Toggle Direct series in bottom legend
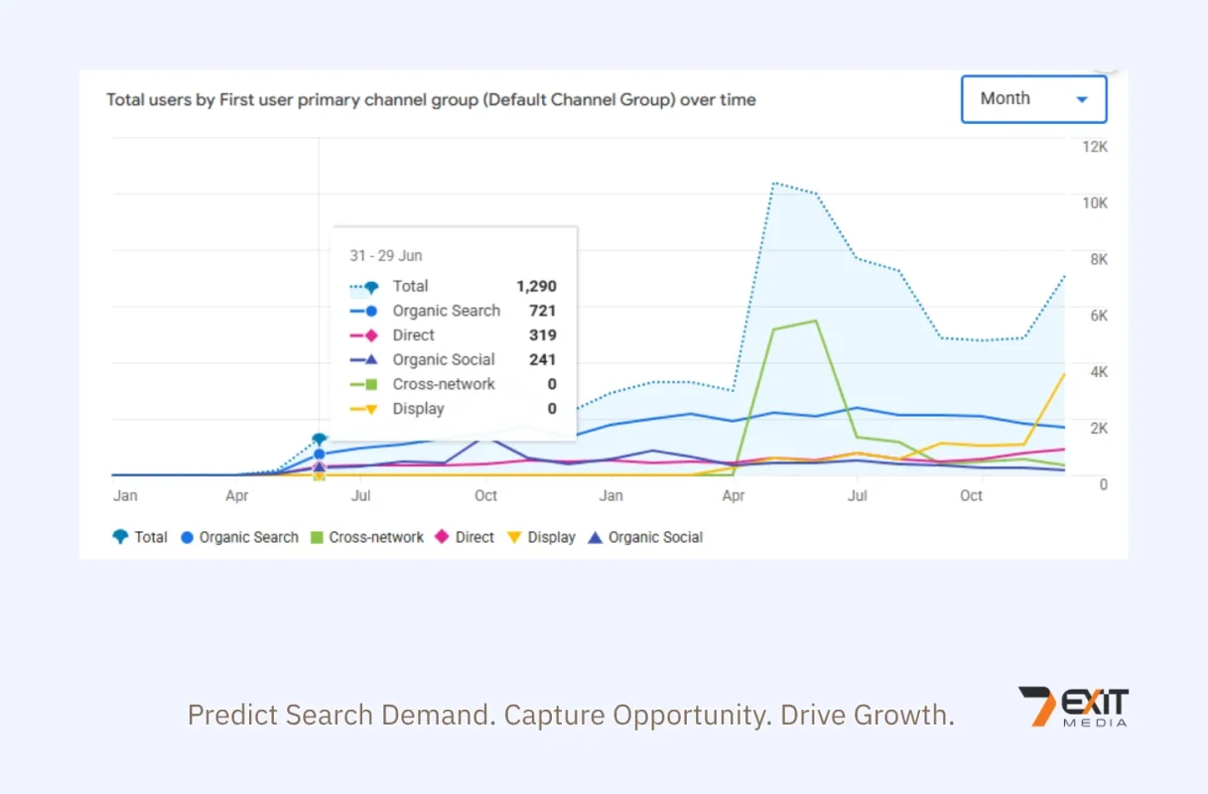Image resolution: width=1208 pixels, height=794 pixels. click(x=465, y=537)
